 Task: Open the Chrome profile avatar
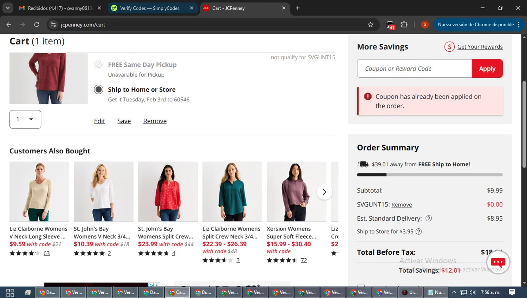[425, 25]
